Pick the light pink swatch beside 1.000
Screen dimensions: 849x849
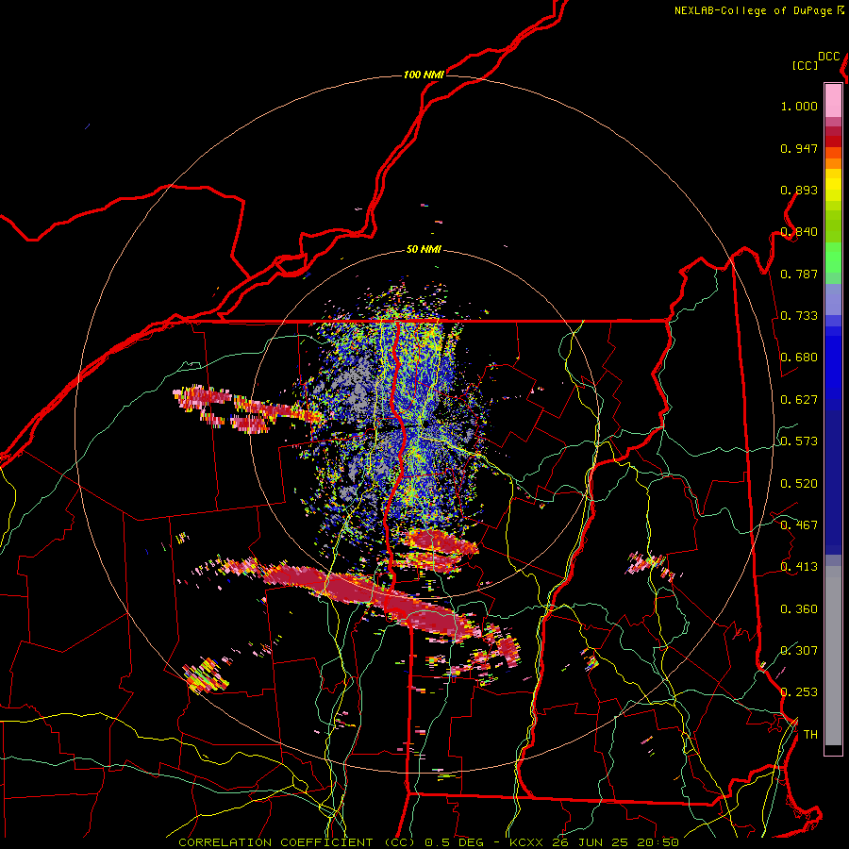pyautogui.click(x=833, y=100)
